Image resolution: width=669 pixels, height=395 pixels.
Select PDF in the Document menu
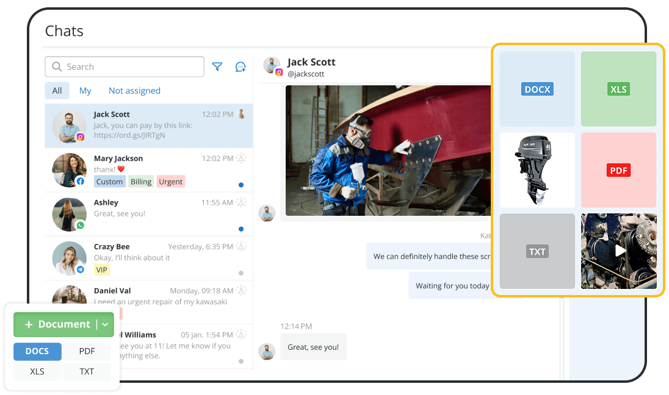[87, 351]
